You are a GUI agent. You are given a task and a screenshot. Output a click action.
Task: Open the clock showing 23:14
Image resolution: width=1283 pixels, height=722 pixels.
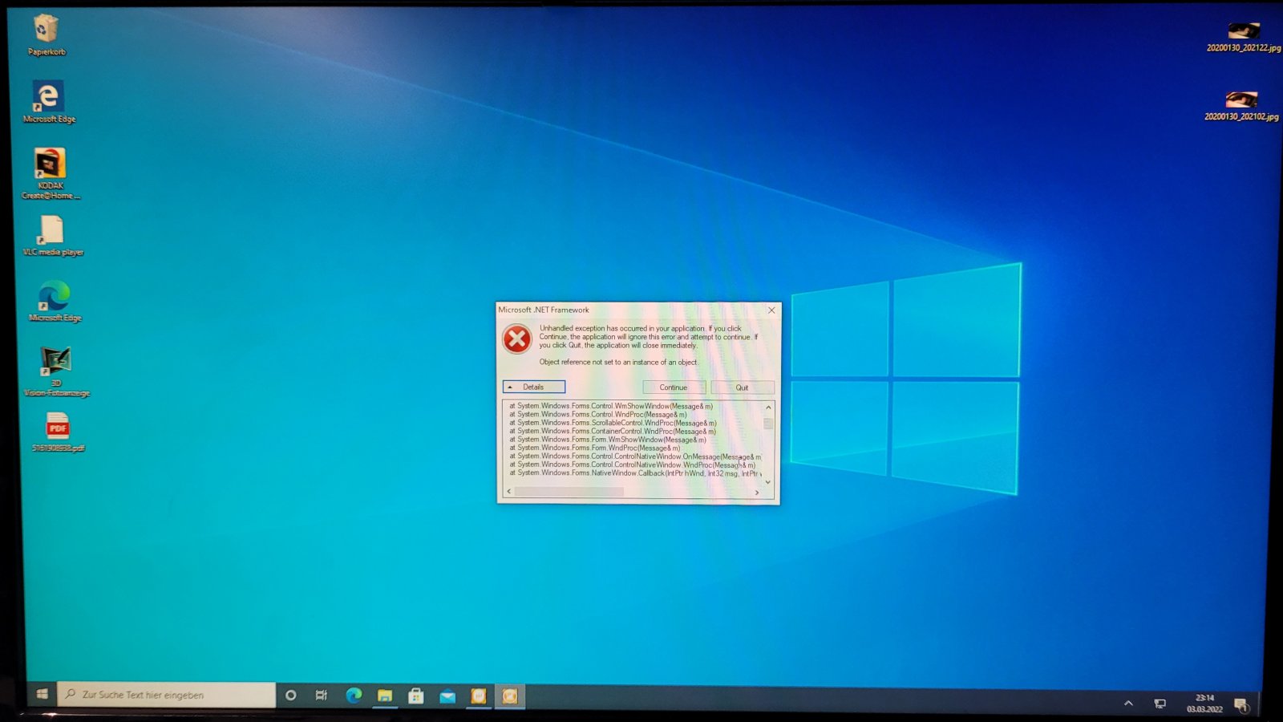[1204, 704]
